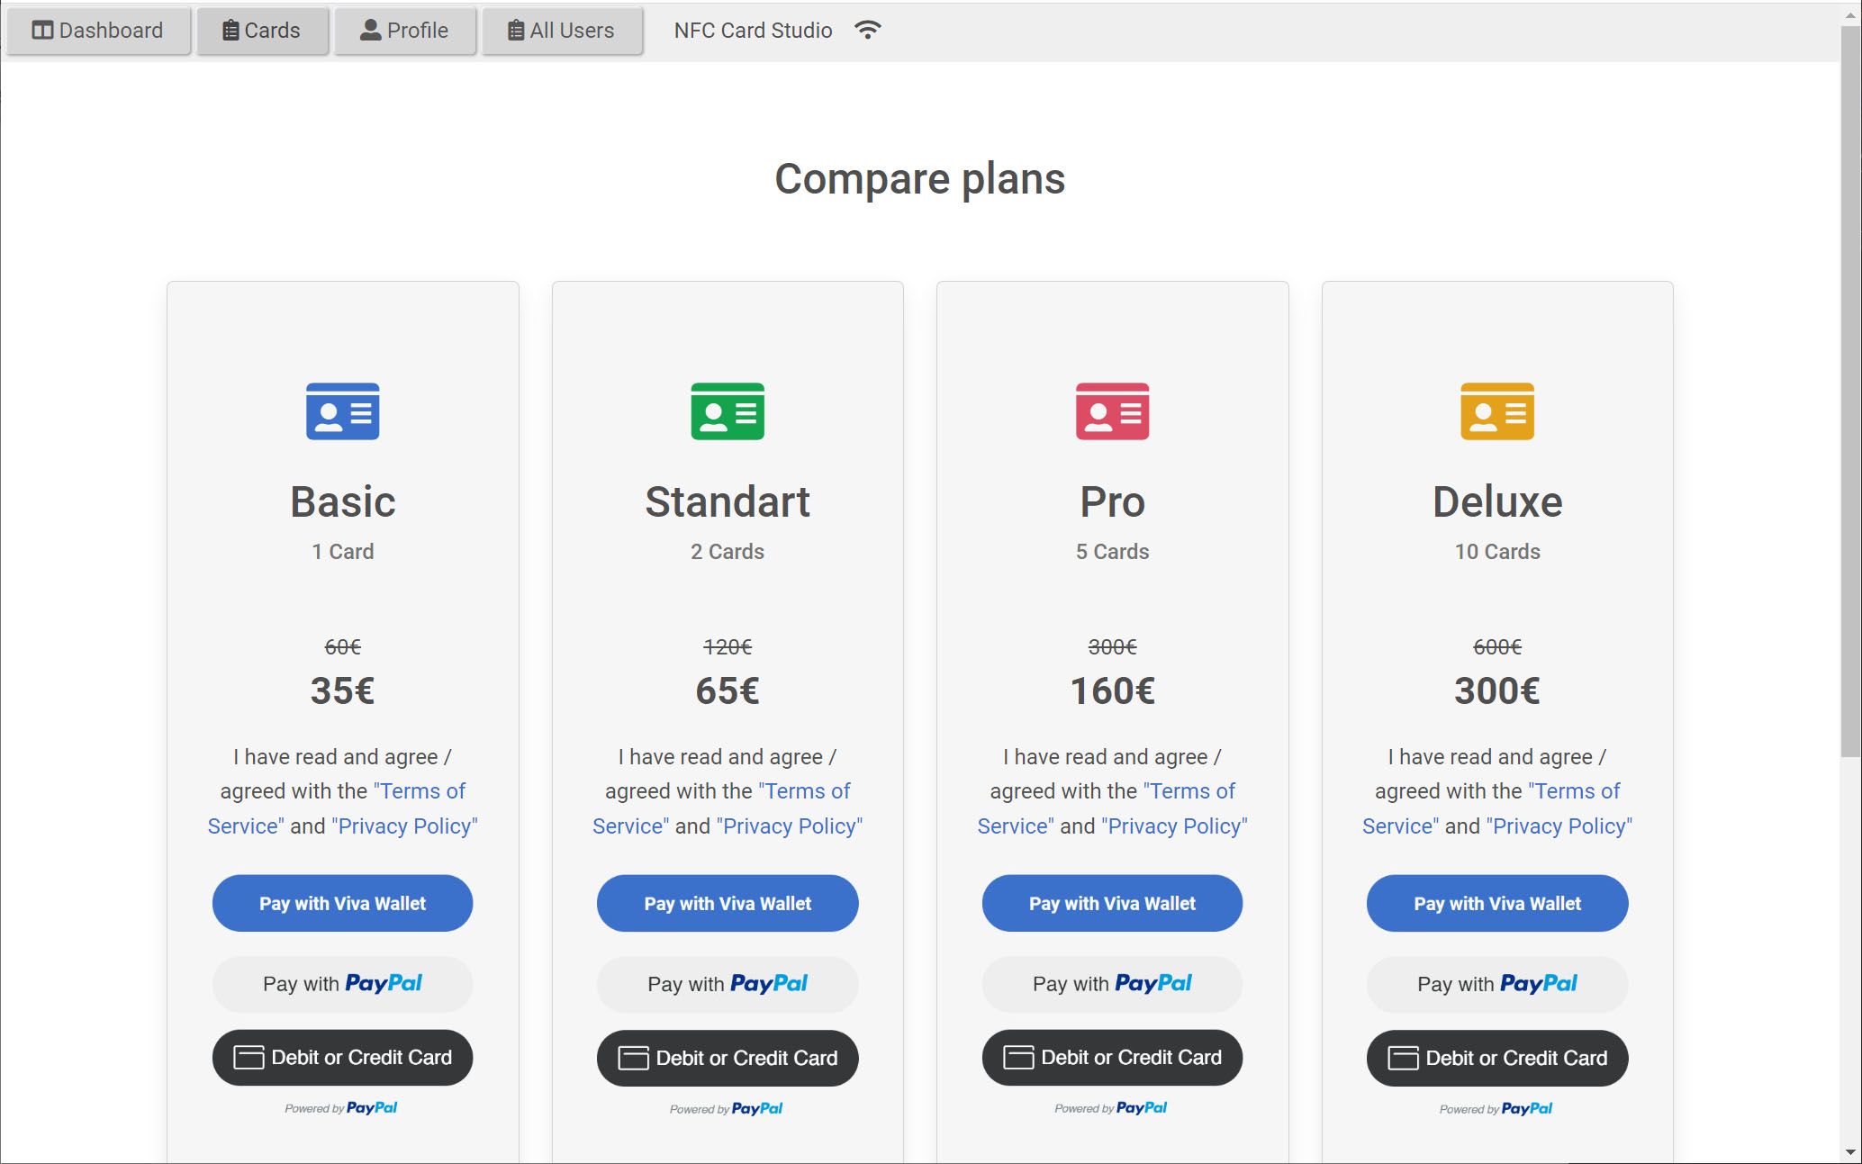Viewport: 1862px width, 1164px height.
Task: Click the NFC Card Studio title
Action: point(753,31)
